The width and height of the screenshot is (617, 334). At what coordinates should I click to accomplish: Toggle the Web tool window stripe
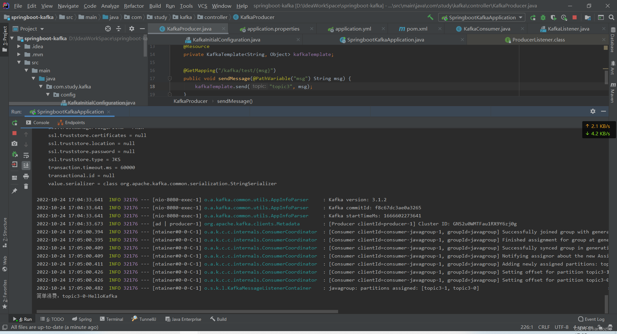(4, 264)
